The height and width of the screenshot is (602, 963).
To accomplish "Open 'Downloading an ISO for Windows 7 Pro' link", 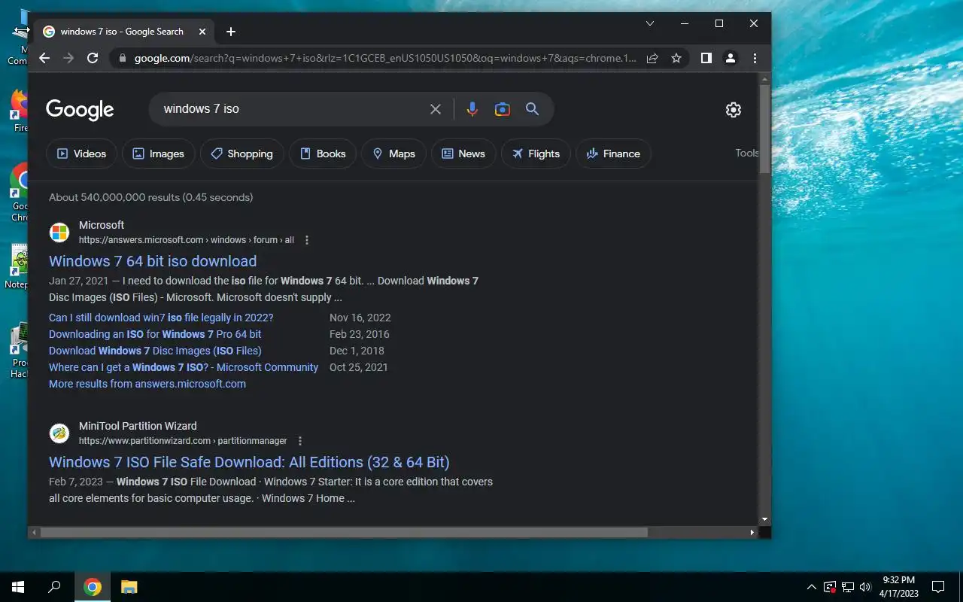I will (155, 334).
